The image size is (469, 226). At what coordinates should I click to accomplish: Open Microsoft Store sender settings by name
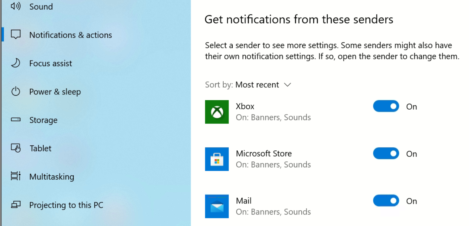point(264,153)
